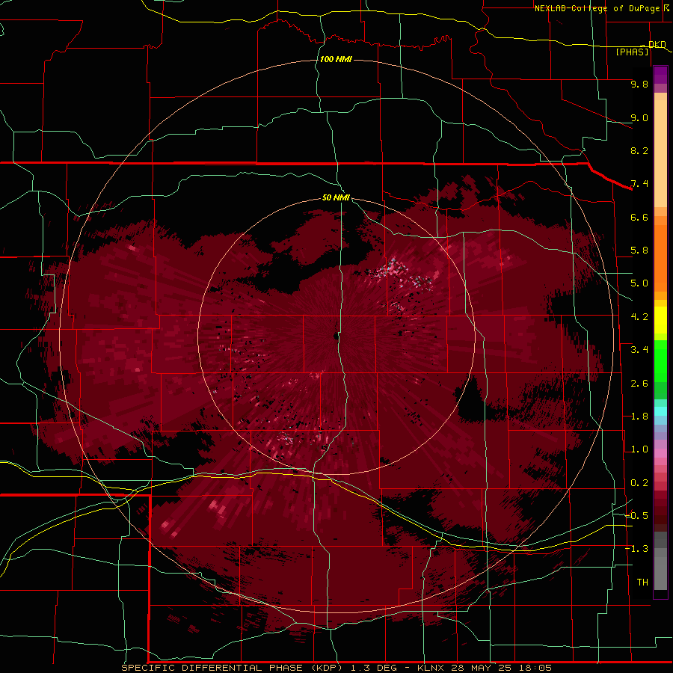Click the light peach segment of color bar
This screenshot has height=673, width=673.
tap(660, 153)
